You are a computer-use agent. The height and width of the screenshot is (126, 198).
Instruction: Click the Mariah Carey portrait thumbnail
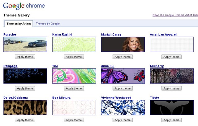point(123,44)
